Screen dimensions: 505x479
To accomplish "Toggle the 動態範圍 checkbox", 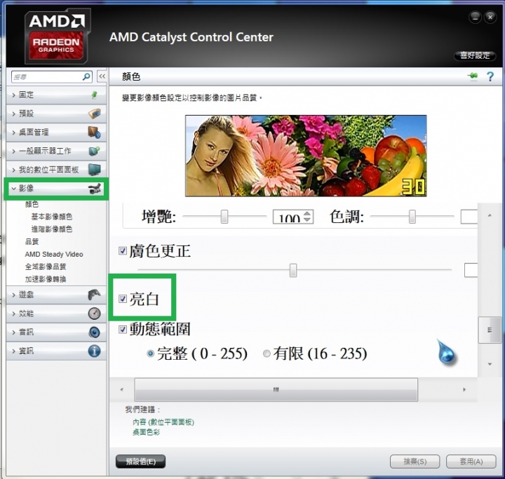I will [122, 329].
